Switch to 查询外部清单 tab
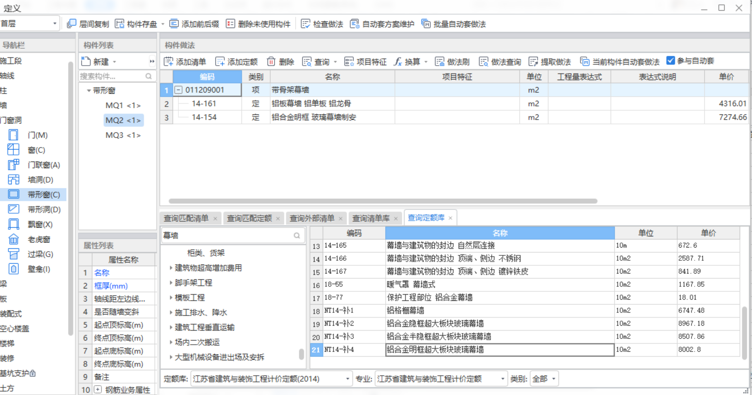 pyautogui.click(x=312, y=218)
